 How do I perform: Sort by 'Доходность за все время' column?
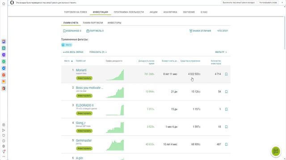(x=146, y=62)
